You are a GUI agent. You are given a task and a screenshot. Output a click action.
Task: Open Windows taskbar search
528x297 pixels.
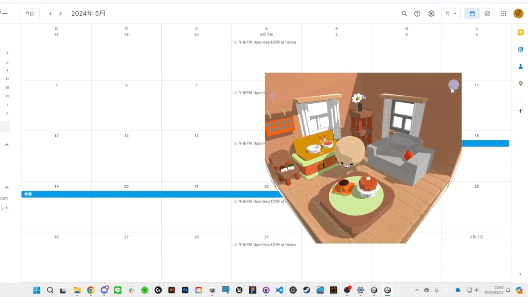tap(50, 290)
